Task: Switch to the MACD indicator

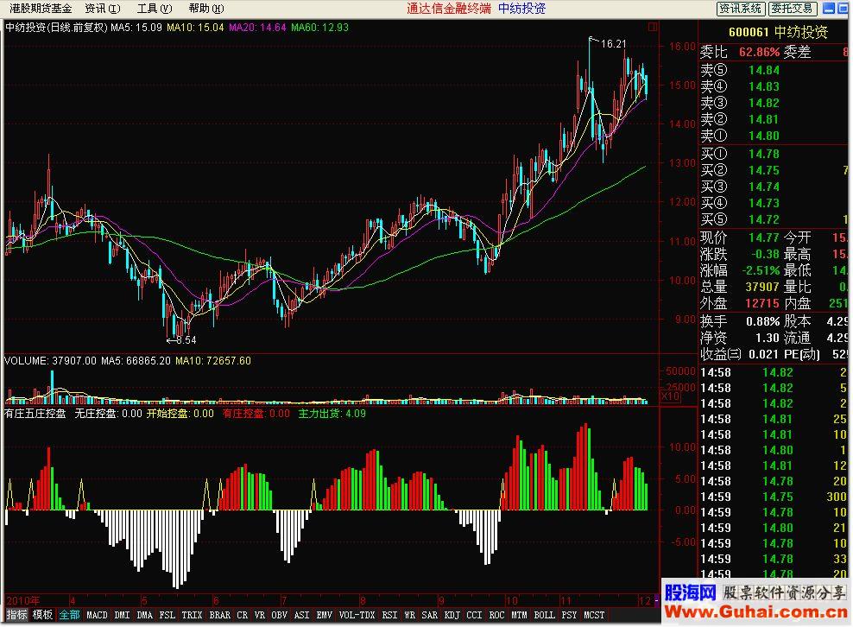Action: pyautogui.click(x=97, y=615)
